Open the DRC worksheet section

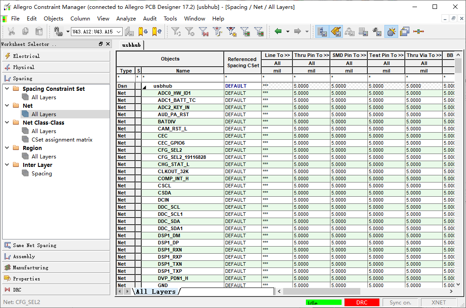click(x=56, y=290)
